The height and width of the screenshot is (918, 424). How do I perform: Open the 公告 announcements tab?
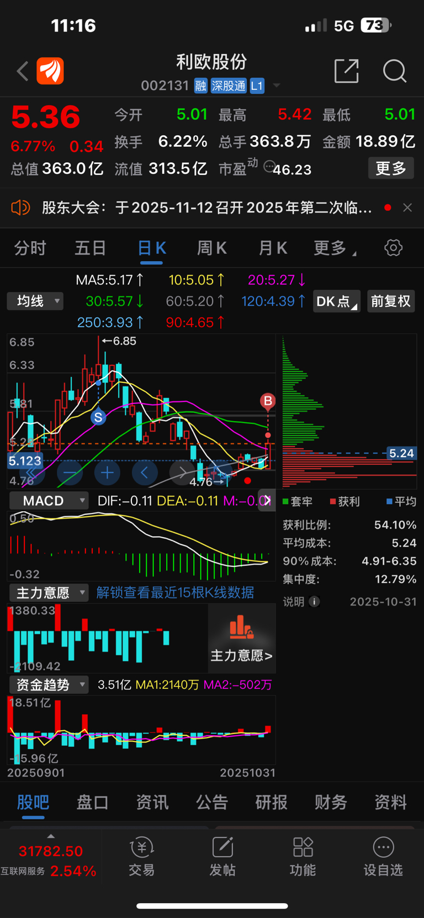[x=212, y=802]
